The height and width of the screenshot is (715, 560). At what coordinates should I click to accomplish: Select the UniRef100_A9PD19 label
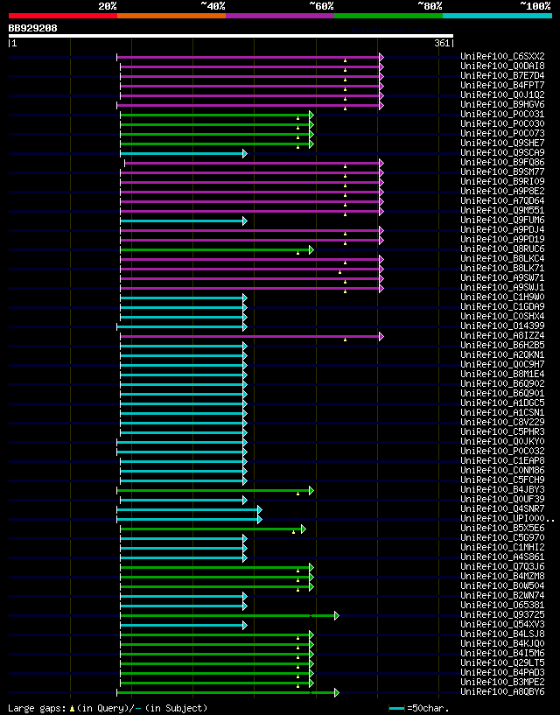(x=502, y=240)
